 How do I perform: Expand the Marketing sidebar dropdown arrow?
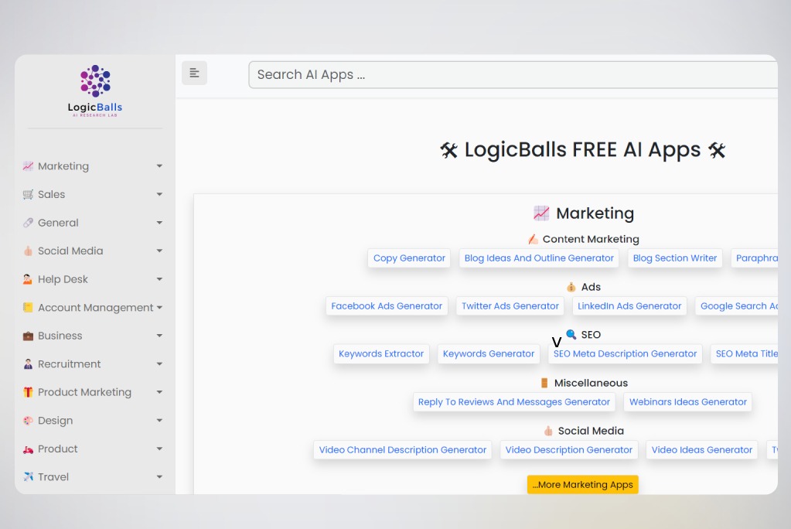159,166
